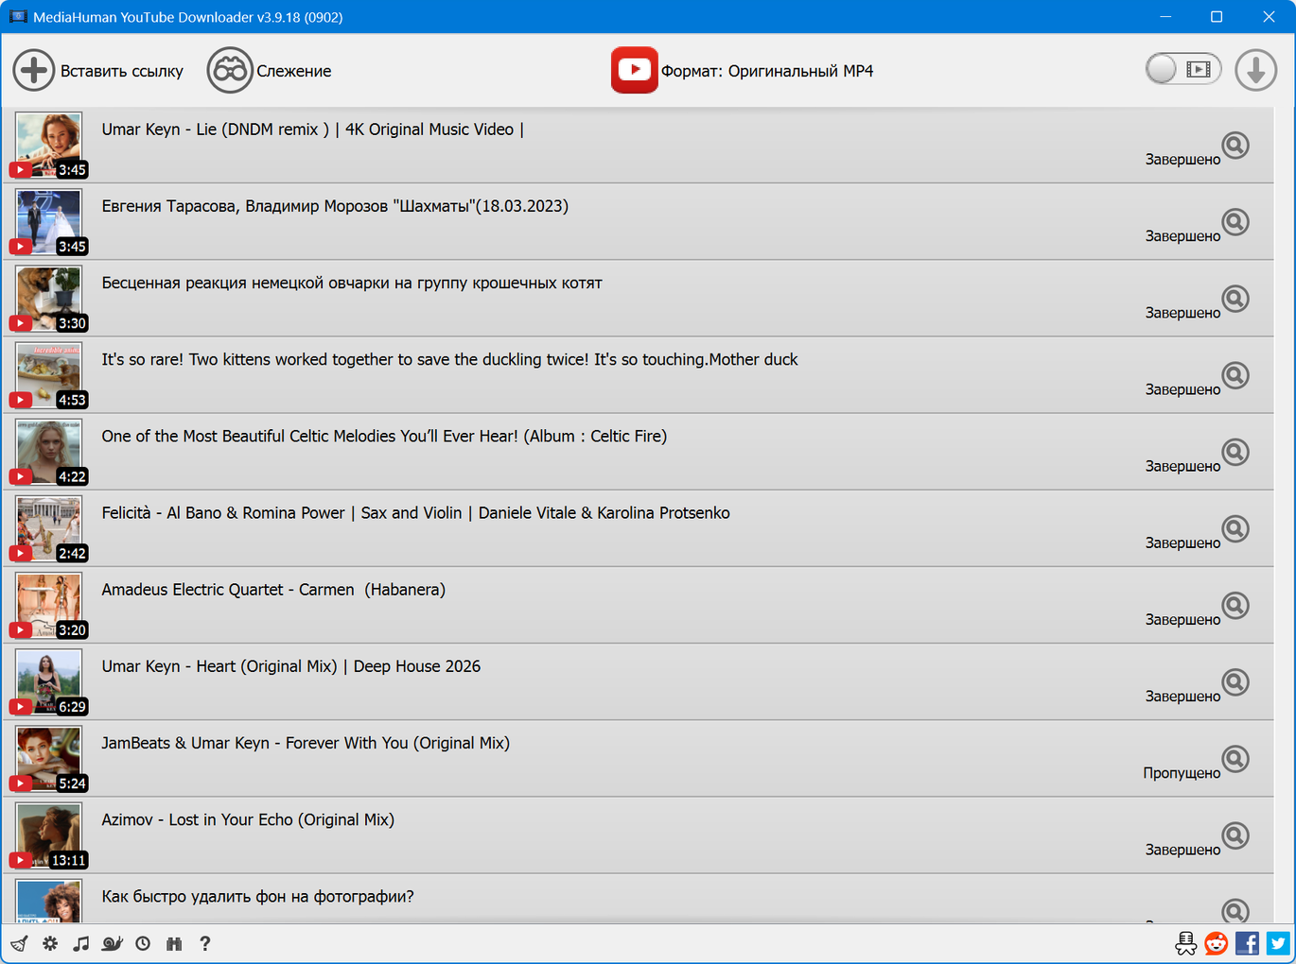Click search icon for Как быстро удалить фон

click(1235, 910)
